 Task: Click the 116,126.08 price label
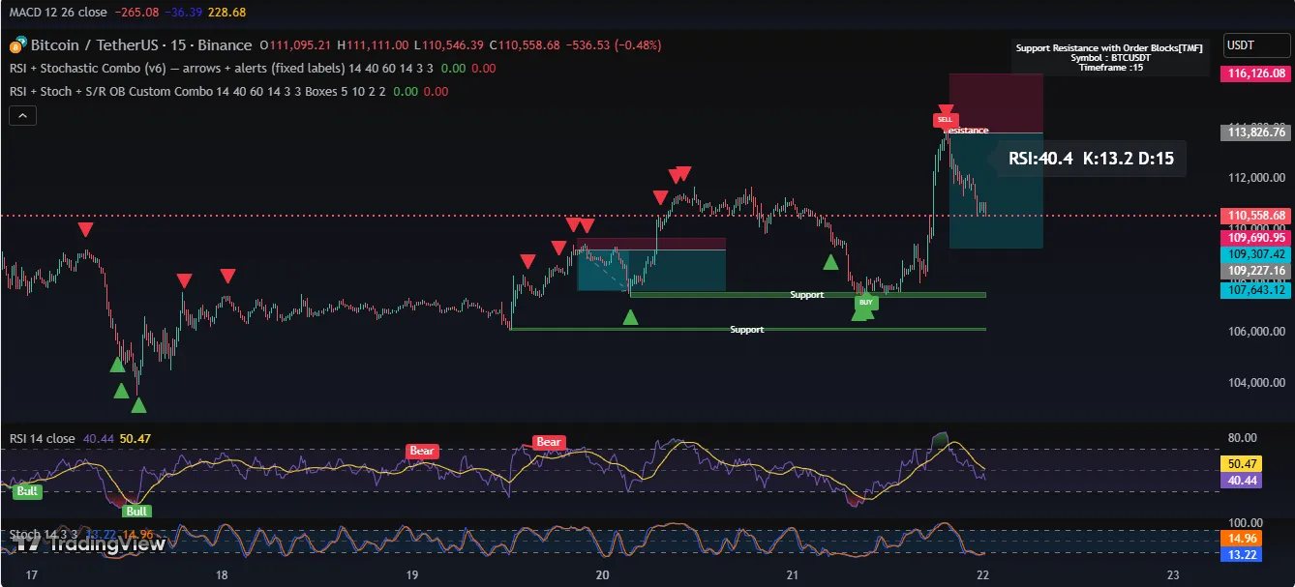click(x=1256, y=73)
